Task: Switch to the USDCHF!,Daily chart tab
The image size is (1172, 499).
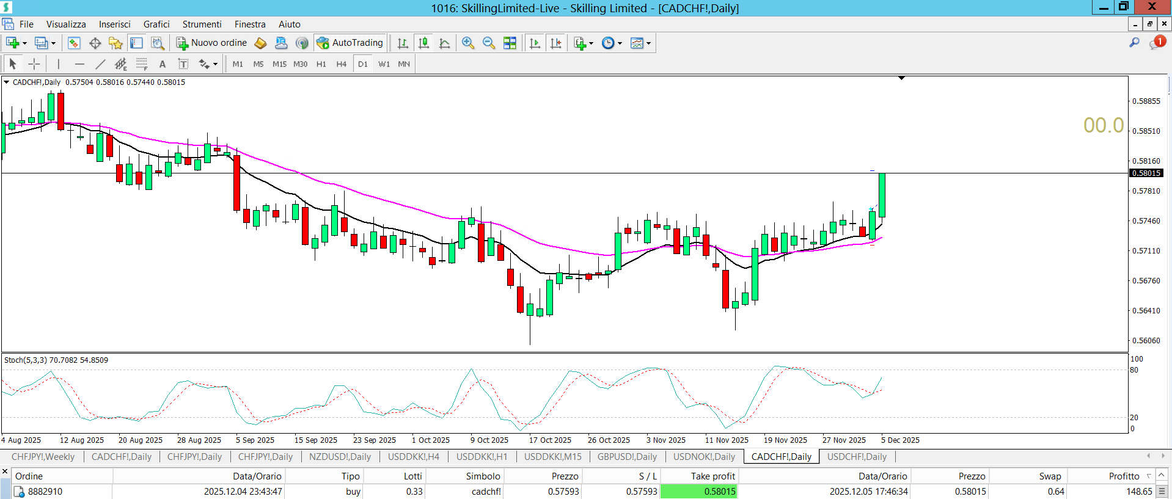Action: pos(856,457)
